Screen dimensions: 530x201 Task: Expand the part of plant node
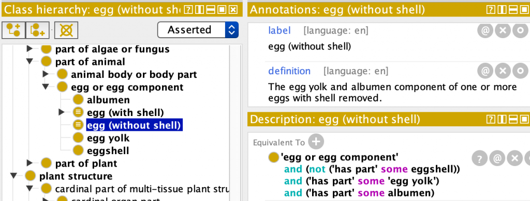(x=30, y=163)
